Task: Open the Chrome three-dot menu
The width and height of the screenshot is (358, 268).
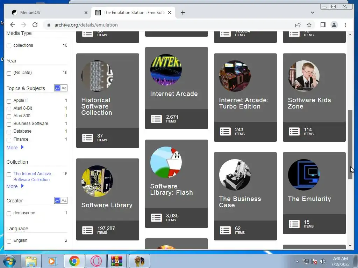Action: point(345,25)
